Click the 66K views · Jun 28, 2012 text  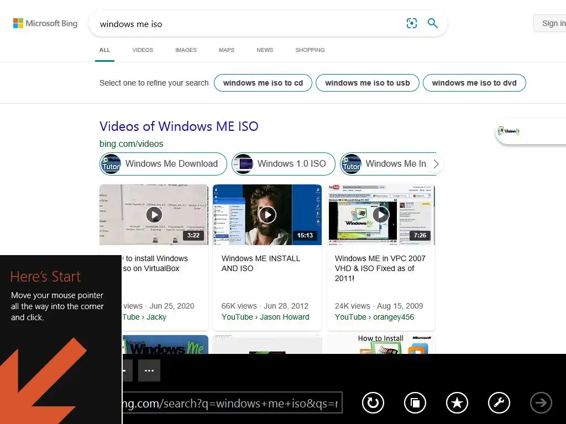coord(265,306)
